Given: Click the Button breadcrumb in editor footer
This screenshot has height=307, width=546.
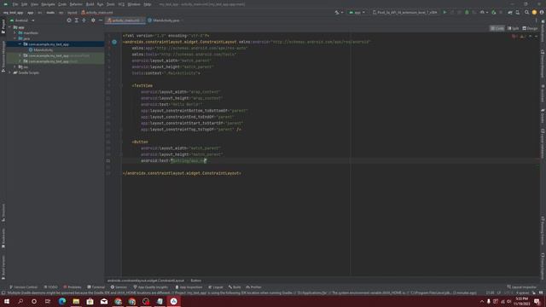Looking at the screenshot, I should (195, 281).
